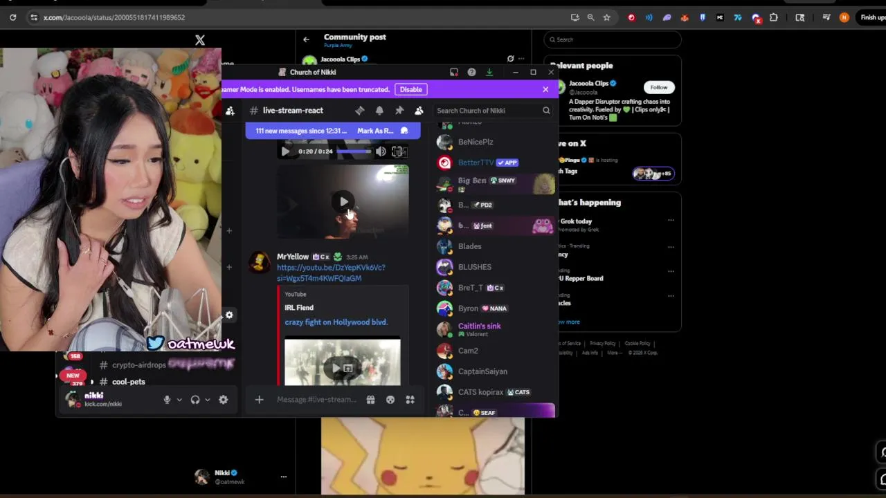Viewport: 886px width, 498px height.
Task: Play the audio clip at 0:20/0:24
Action: [285, 151]
